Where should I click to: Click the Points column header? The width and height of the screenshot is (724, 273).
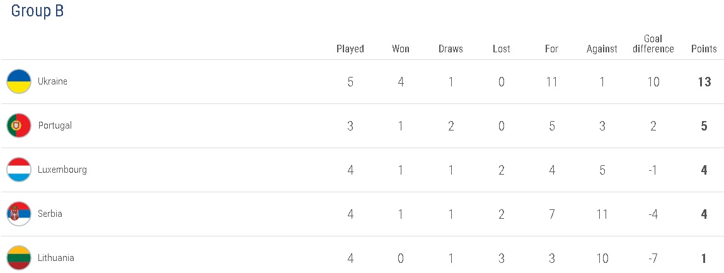pos(704,49)
